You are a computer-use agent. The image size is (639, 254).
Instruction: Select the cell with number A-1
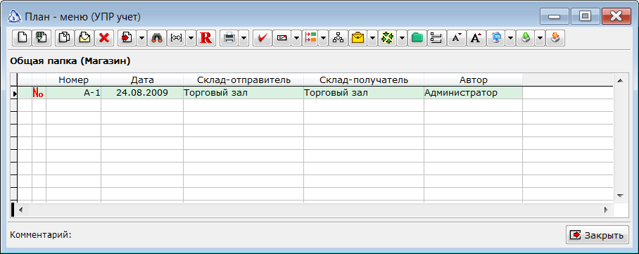[x=73, y=93]
